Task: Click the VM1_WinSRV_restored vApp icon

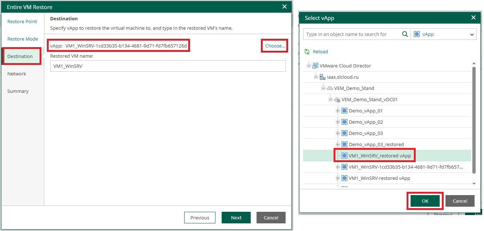Action: [x=344, y=156]
